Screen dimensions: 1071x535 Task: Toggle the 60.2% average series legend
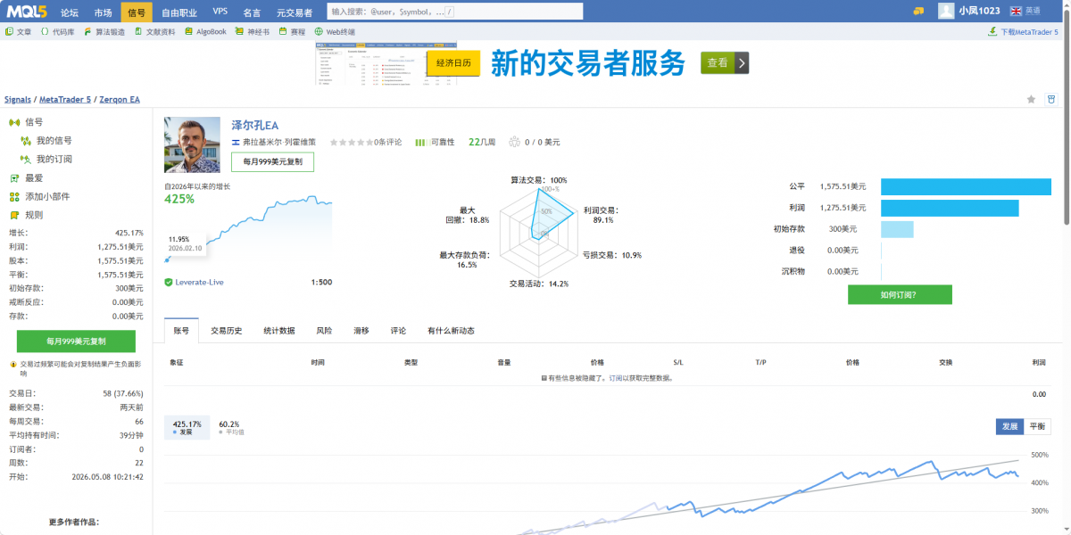coord(229,427)
